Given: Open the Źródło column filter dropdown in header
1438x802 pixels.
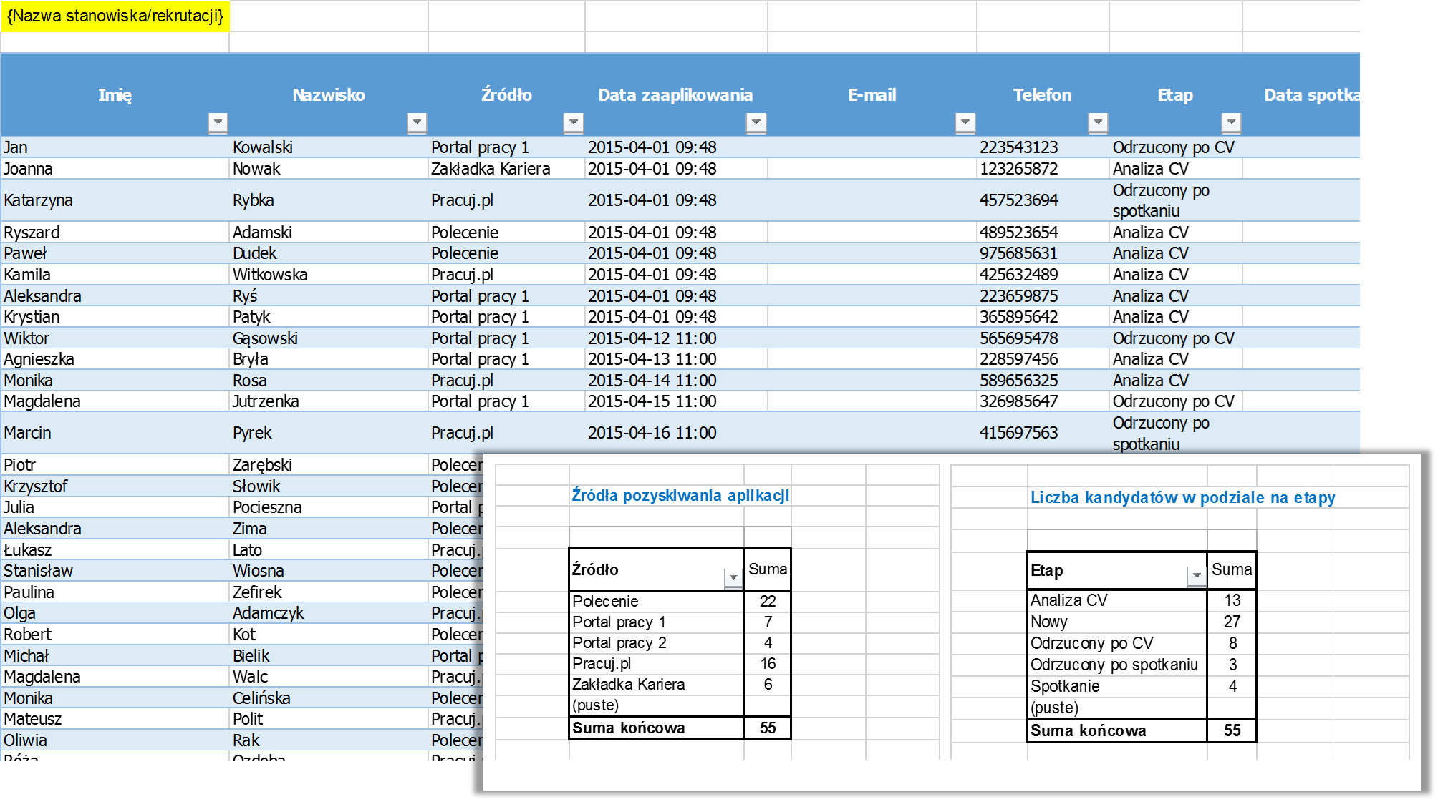Looking at the screenshot, I should click(x=574, y=122).
